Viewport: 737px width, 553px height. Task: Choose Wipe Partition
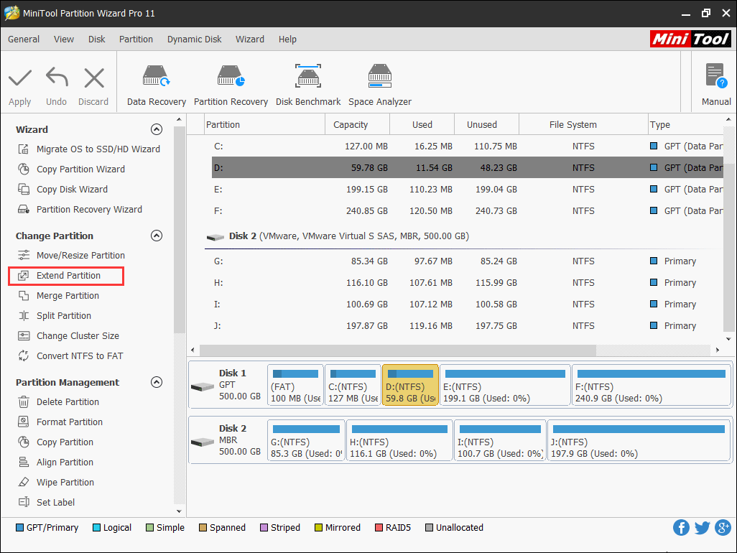pos(56,483)
